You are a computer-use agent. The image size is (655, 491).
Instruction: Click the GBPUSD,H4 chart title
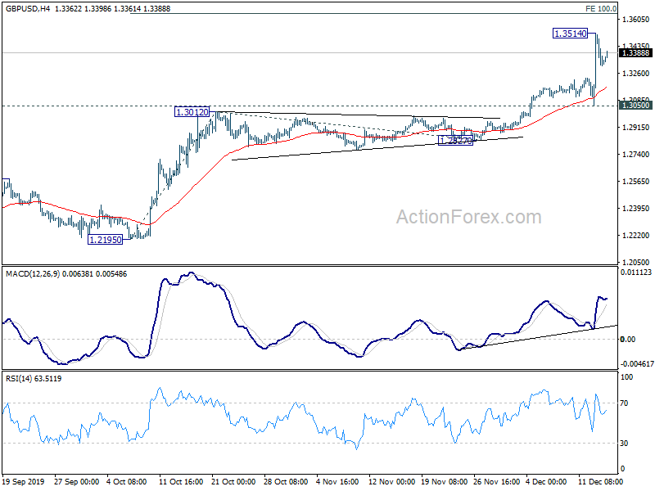click(x=28, y=8)
